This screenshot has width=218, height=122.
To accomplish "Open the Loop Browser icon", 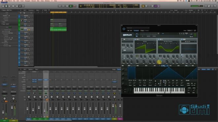I will coord(212,6).
